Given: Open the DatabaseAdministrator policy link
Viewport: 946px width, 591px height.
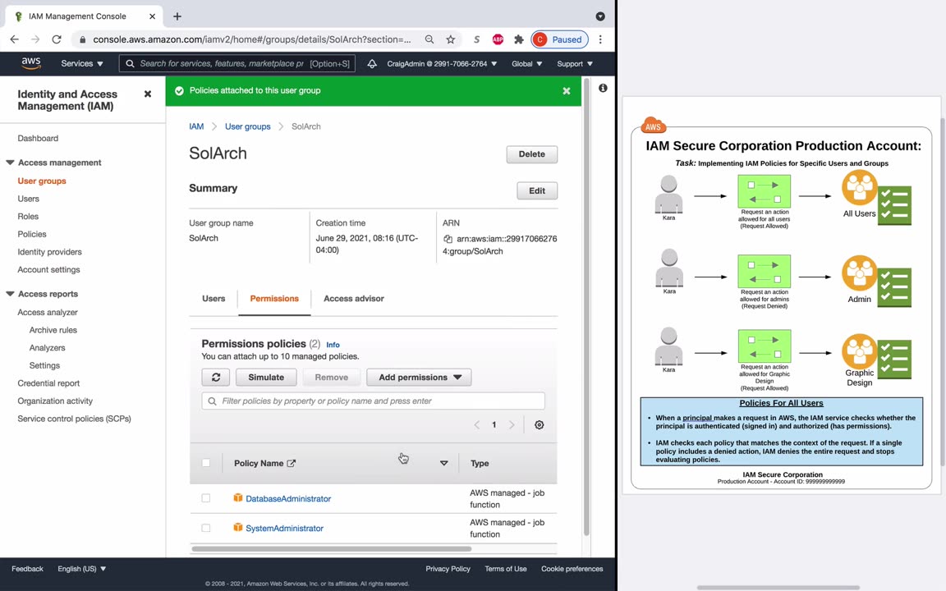Looking at the screenshot, I should 288,499.
